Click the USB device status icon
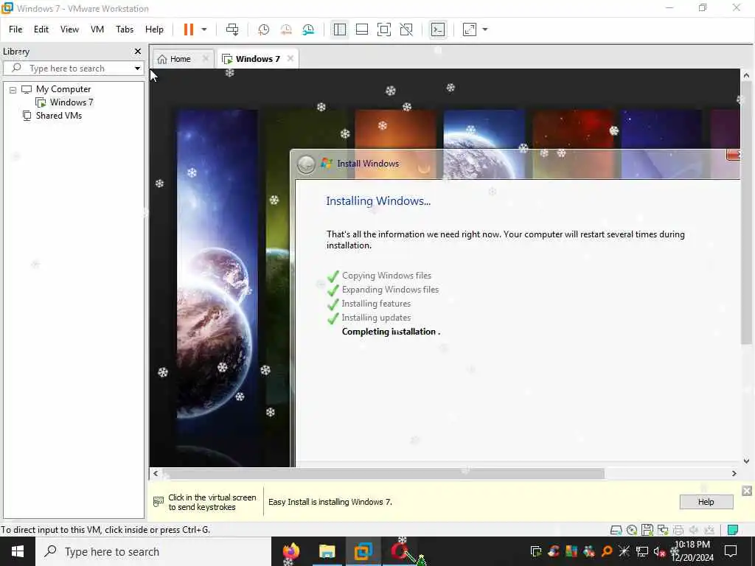Viewport: 755px width, 566px height. pos(709,530)
